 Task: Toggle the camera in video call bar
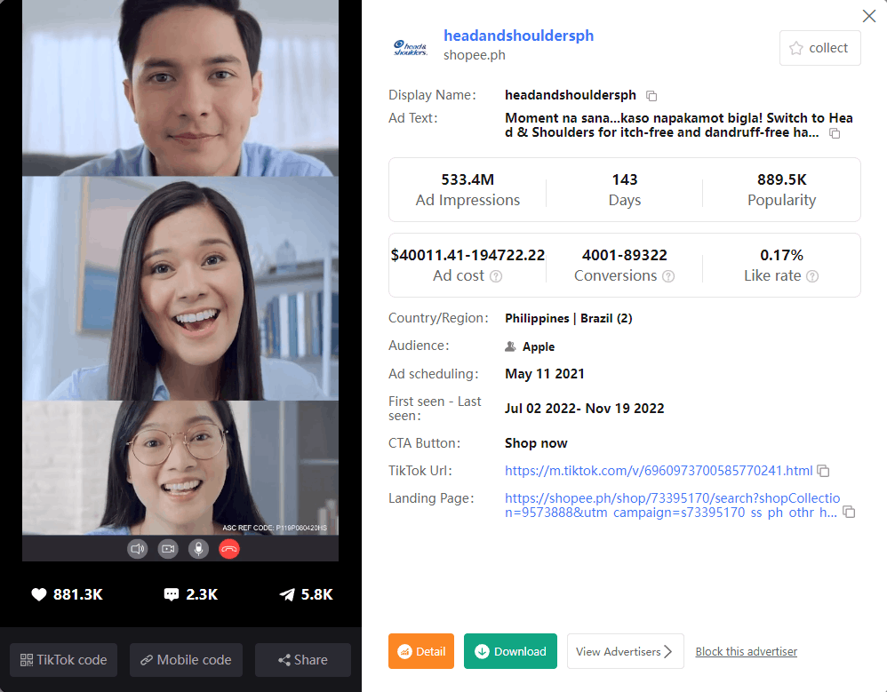pos(168,549)
